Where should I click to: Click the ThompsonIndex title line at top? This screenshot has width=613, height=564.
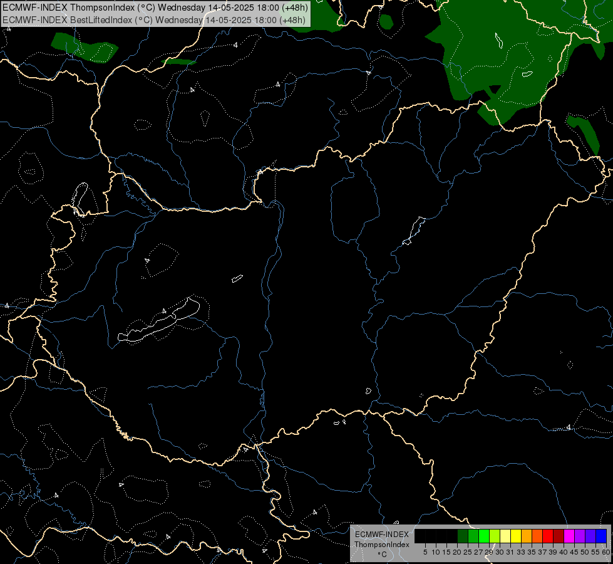coord(155,8)
